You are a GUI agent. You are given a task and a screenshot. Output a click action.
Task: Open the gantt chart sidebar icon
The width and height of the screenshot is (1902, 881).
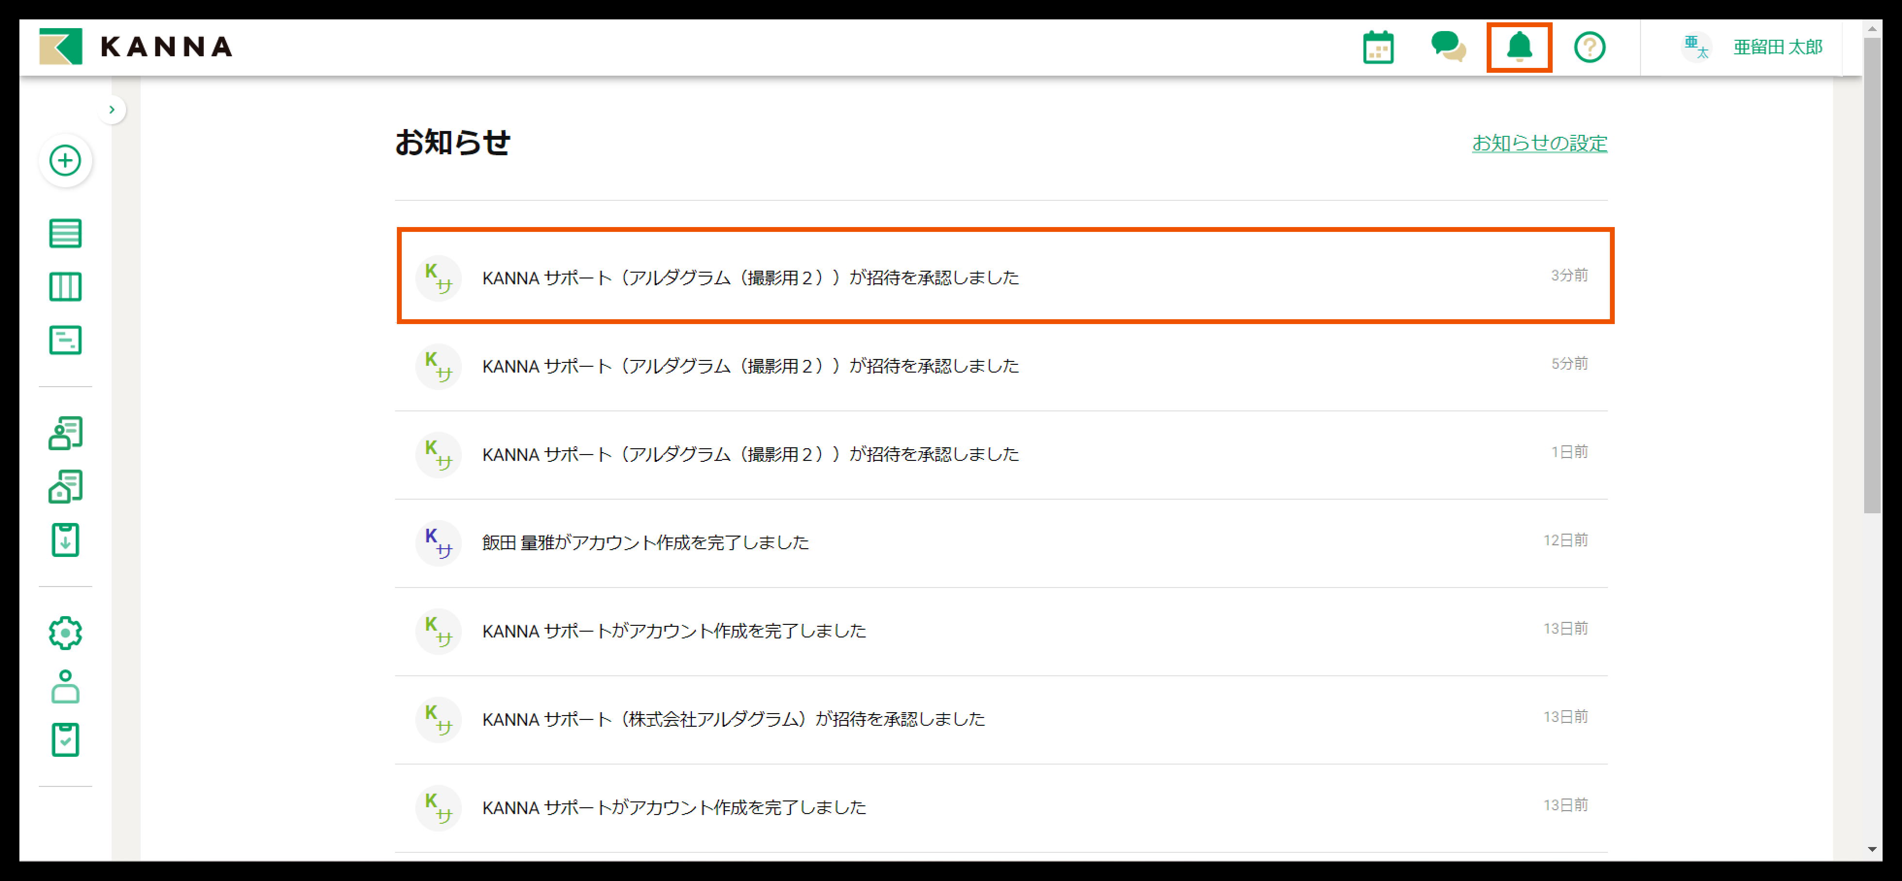[x=65, y=341]
